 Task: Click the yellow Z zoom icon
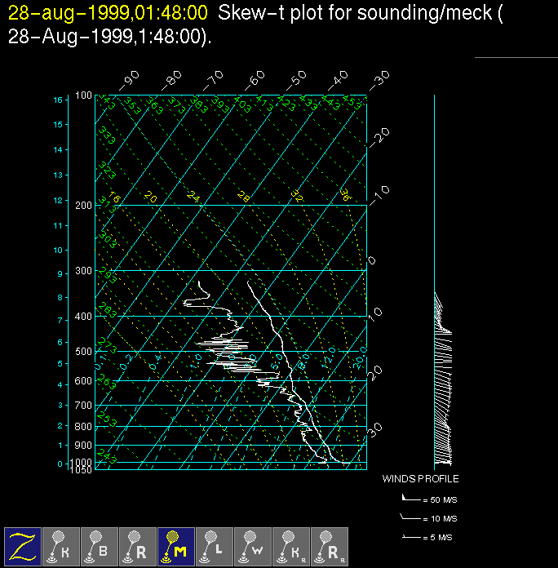23,546
